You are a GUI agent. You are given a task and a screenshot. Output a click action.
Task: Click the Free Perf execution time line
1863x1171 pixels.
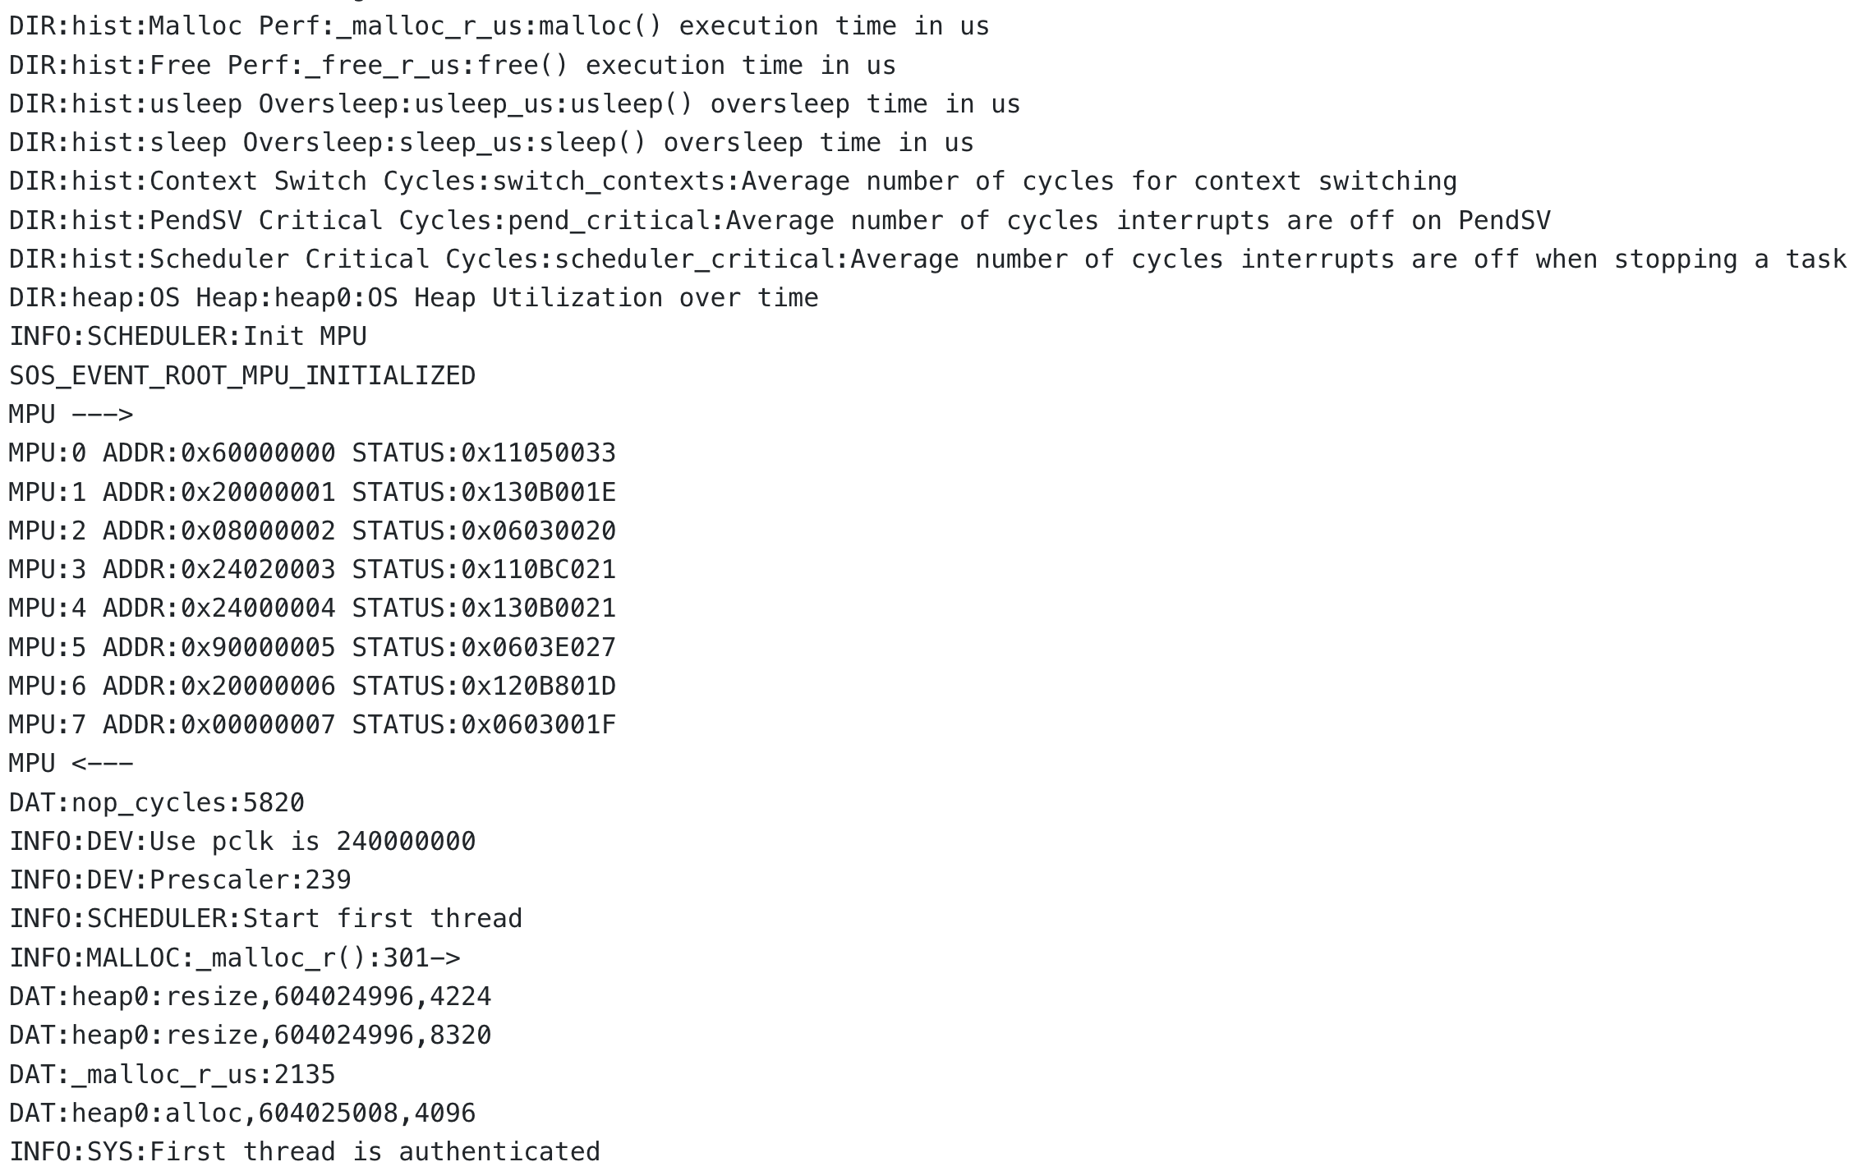453,66
